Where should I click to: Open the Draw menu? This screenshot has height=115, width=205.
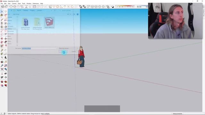(19, 4)
